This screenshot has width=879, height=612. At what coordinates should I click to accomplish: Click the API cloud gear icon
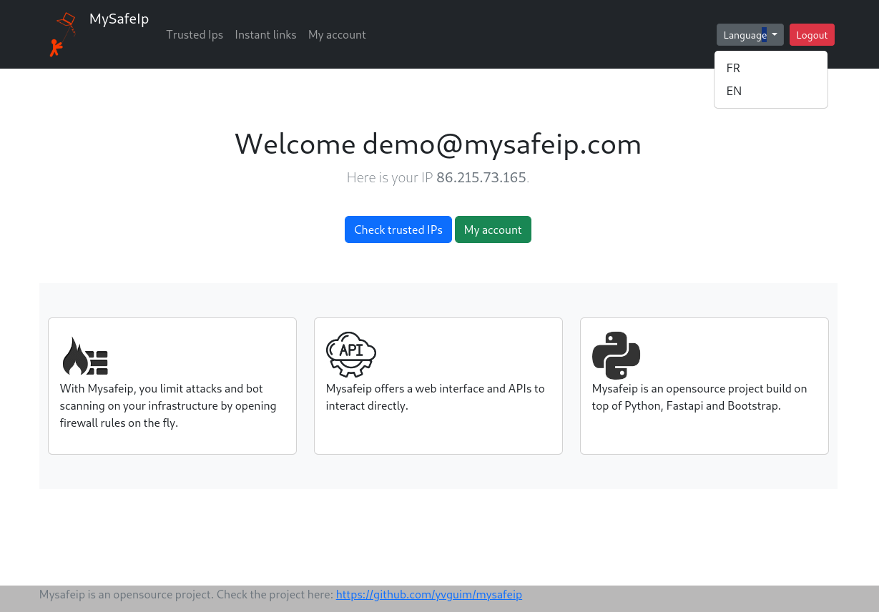351,355
